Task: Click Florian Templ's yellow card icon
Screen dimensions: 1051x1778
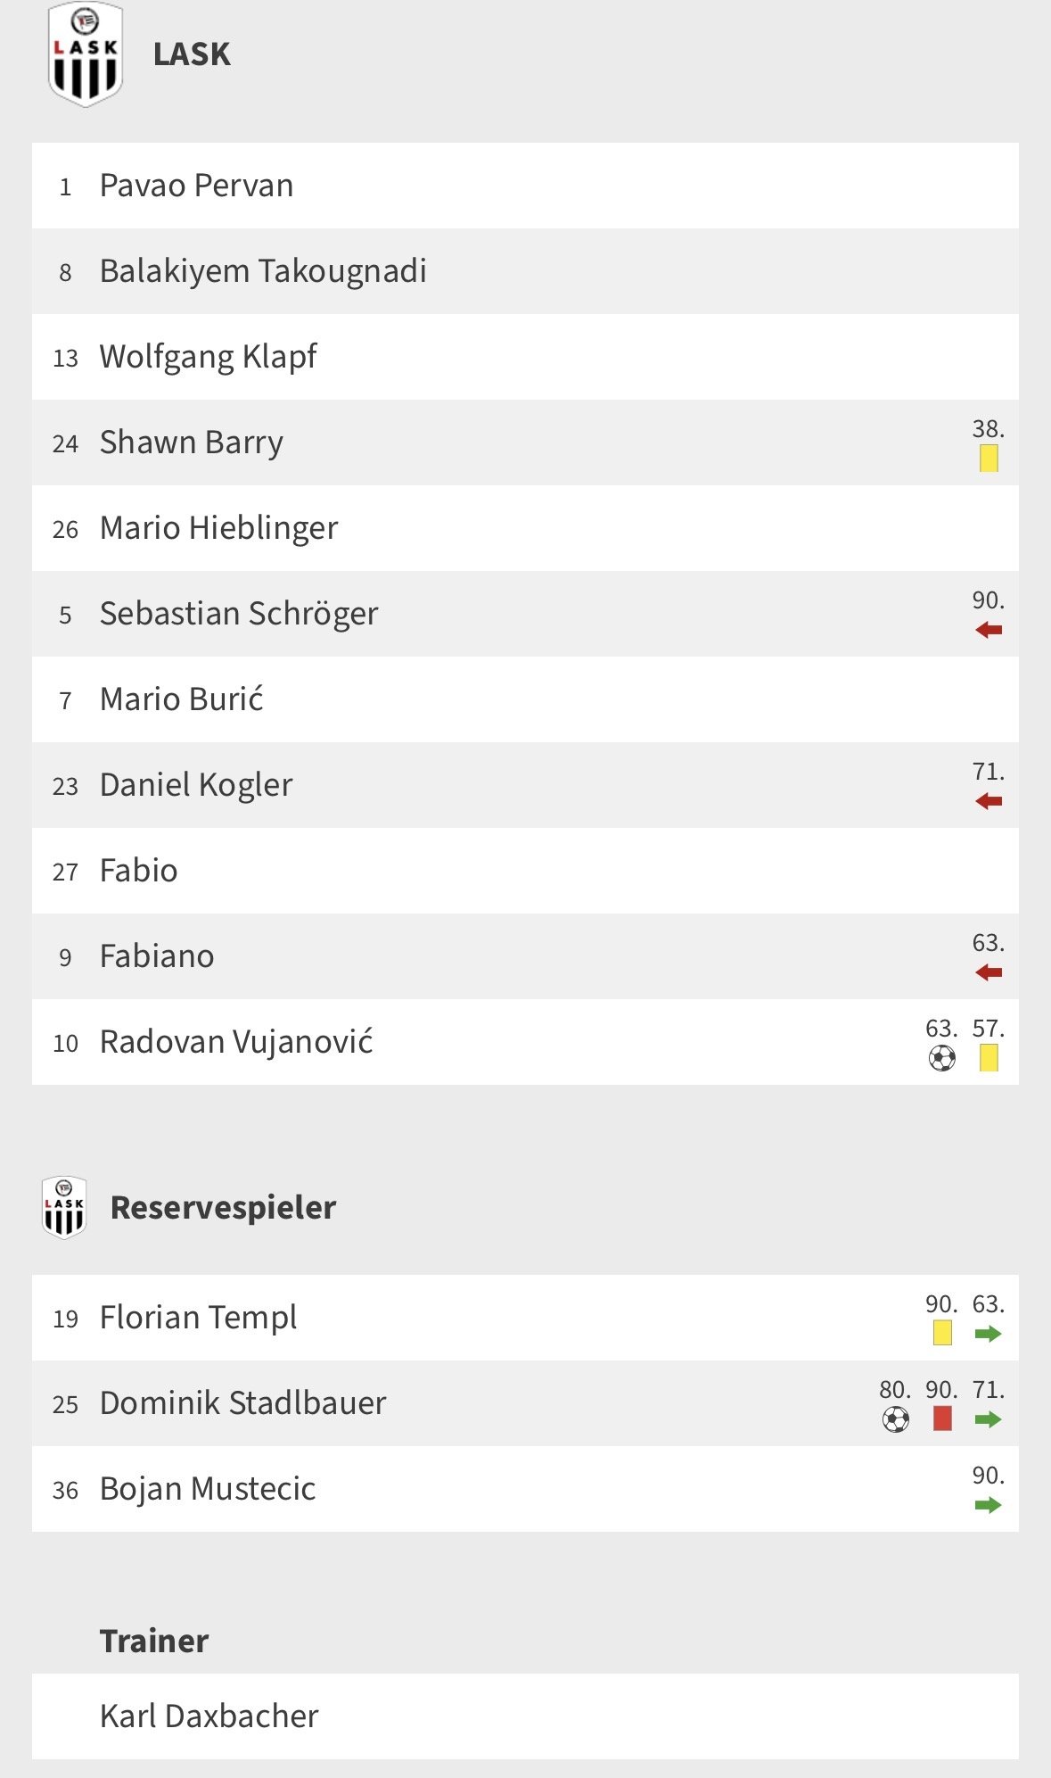Action: (942, 1333)
